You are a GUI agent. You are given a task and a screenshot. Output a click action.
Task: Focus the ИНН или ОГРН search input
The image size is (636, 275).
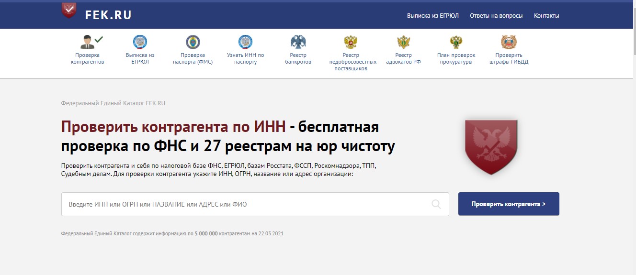(x=255, y=204)
